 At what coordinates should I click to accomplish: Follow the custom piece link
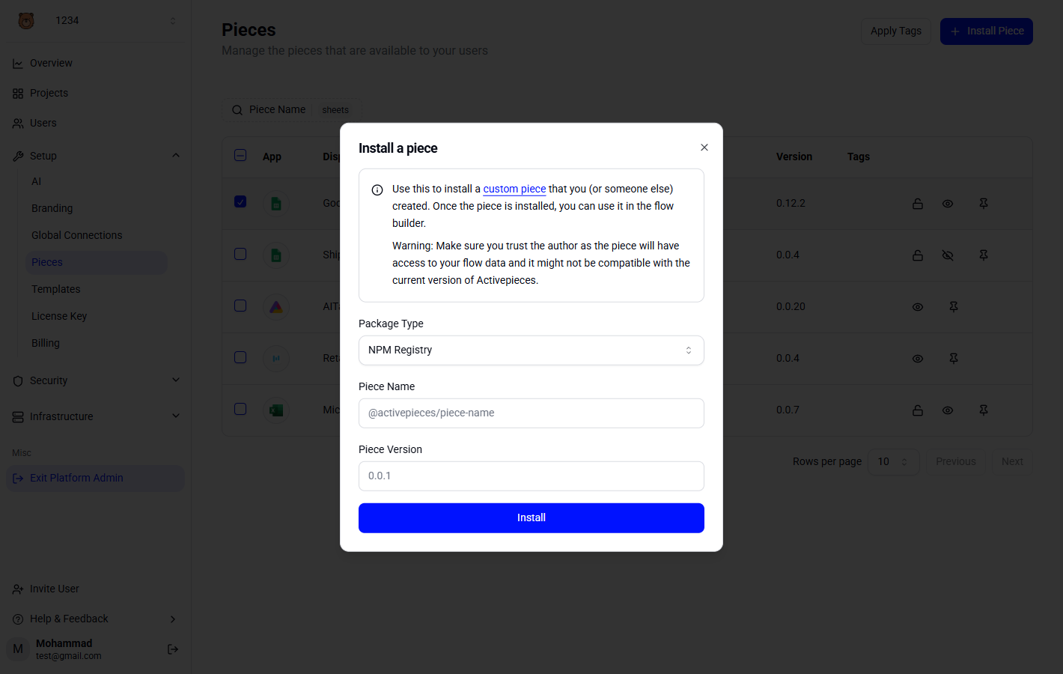pos(514,189)
